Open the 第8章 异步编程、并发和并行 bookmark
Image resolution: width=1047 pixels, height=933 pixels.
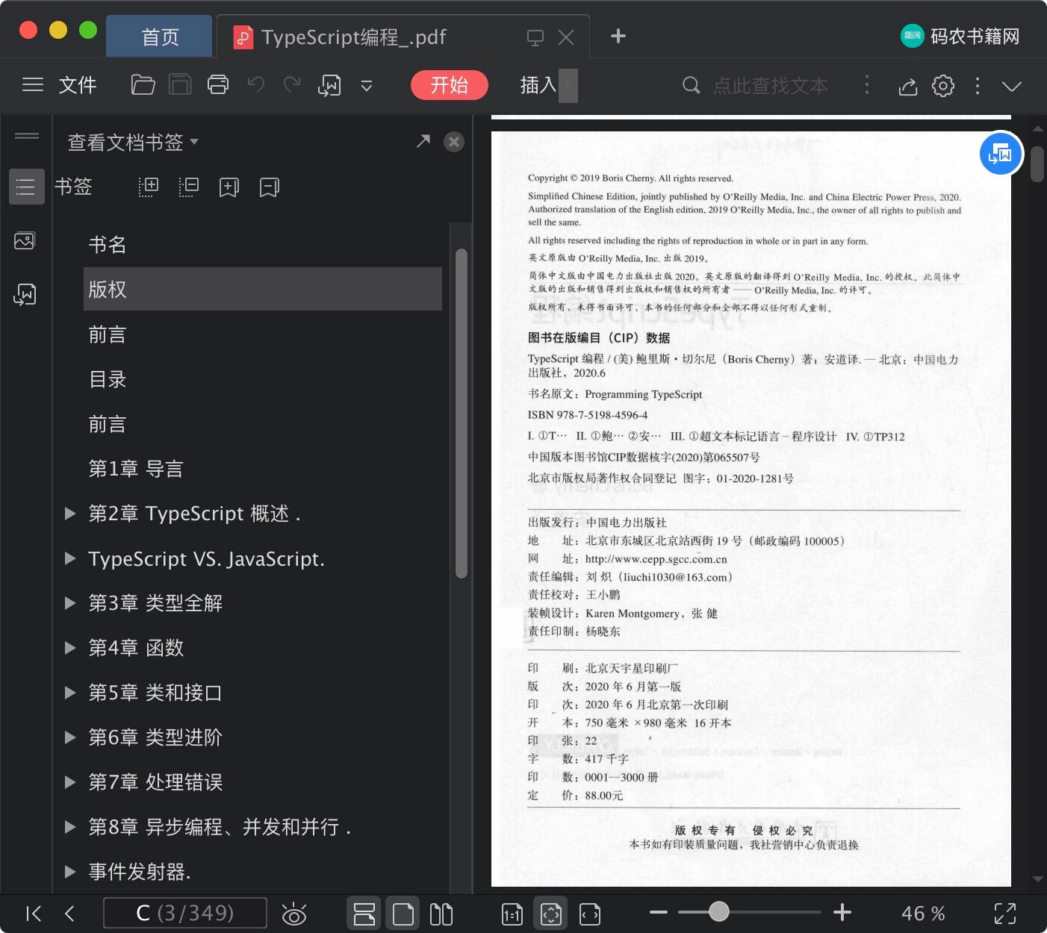tap(220, 827)
